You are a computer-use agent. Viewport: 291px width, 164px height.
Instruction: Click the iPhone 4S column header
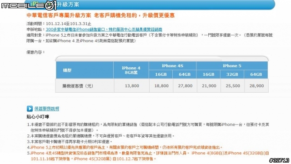click(172, 66)
